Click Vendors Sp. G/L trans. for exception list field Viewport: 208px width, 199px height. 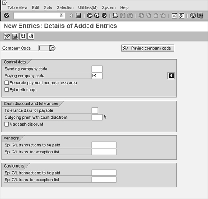tap(104, 152)
